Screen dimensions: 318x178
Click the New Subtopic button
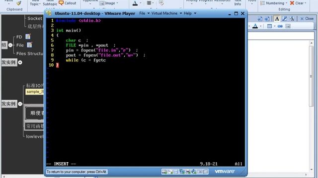pos(50,3)
